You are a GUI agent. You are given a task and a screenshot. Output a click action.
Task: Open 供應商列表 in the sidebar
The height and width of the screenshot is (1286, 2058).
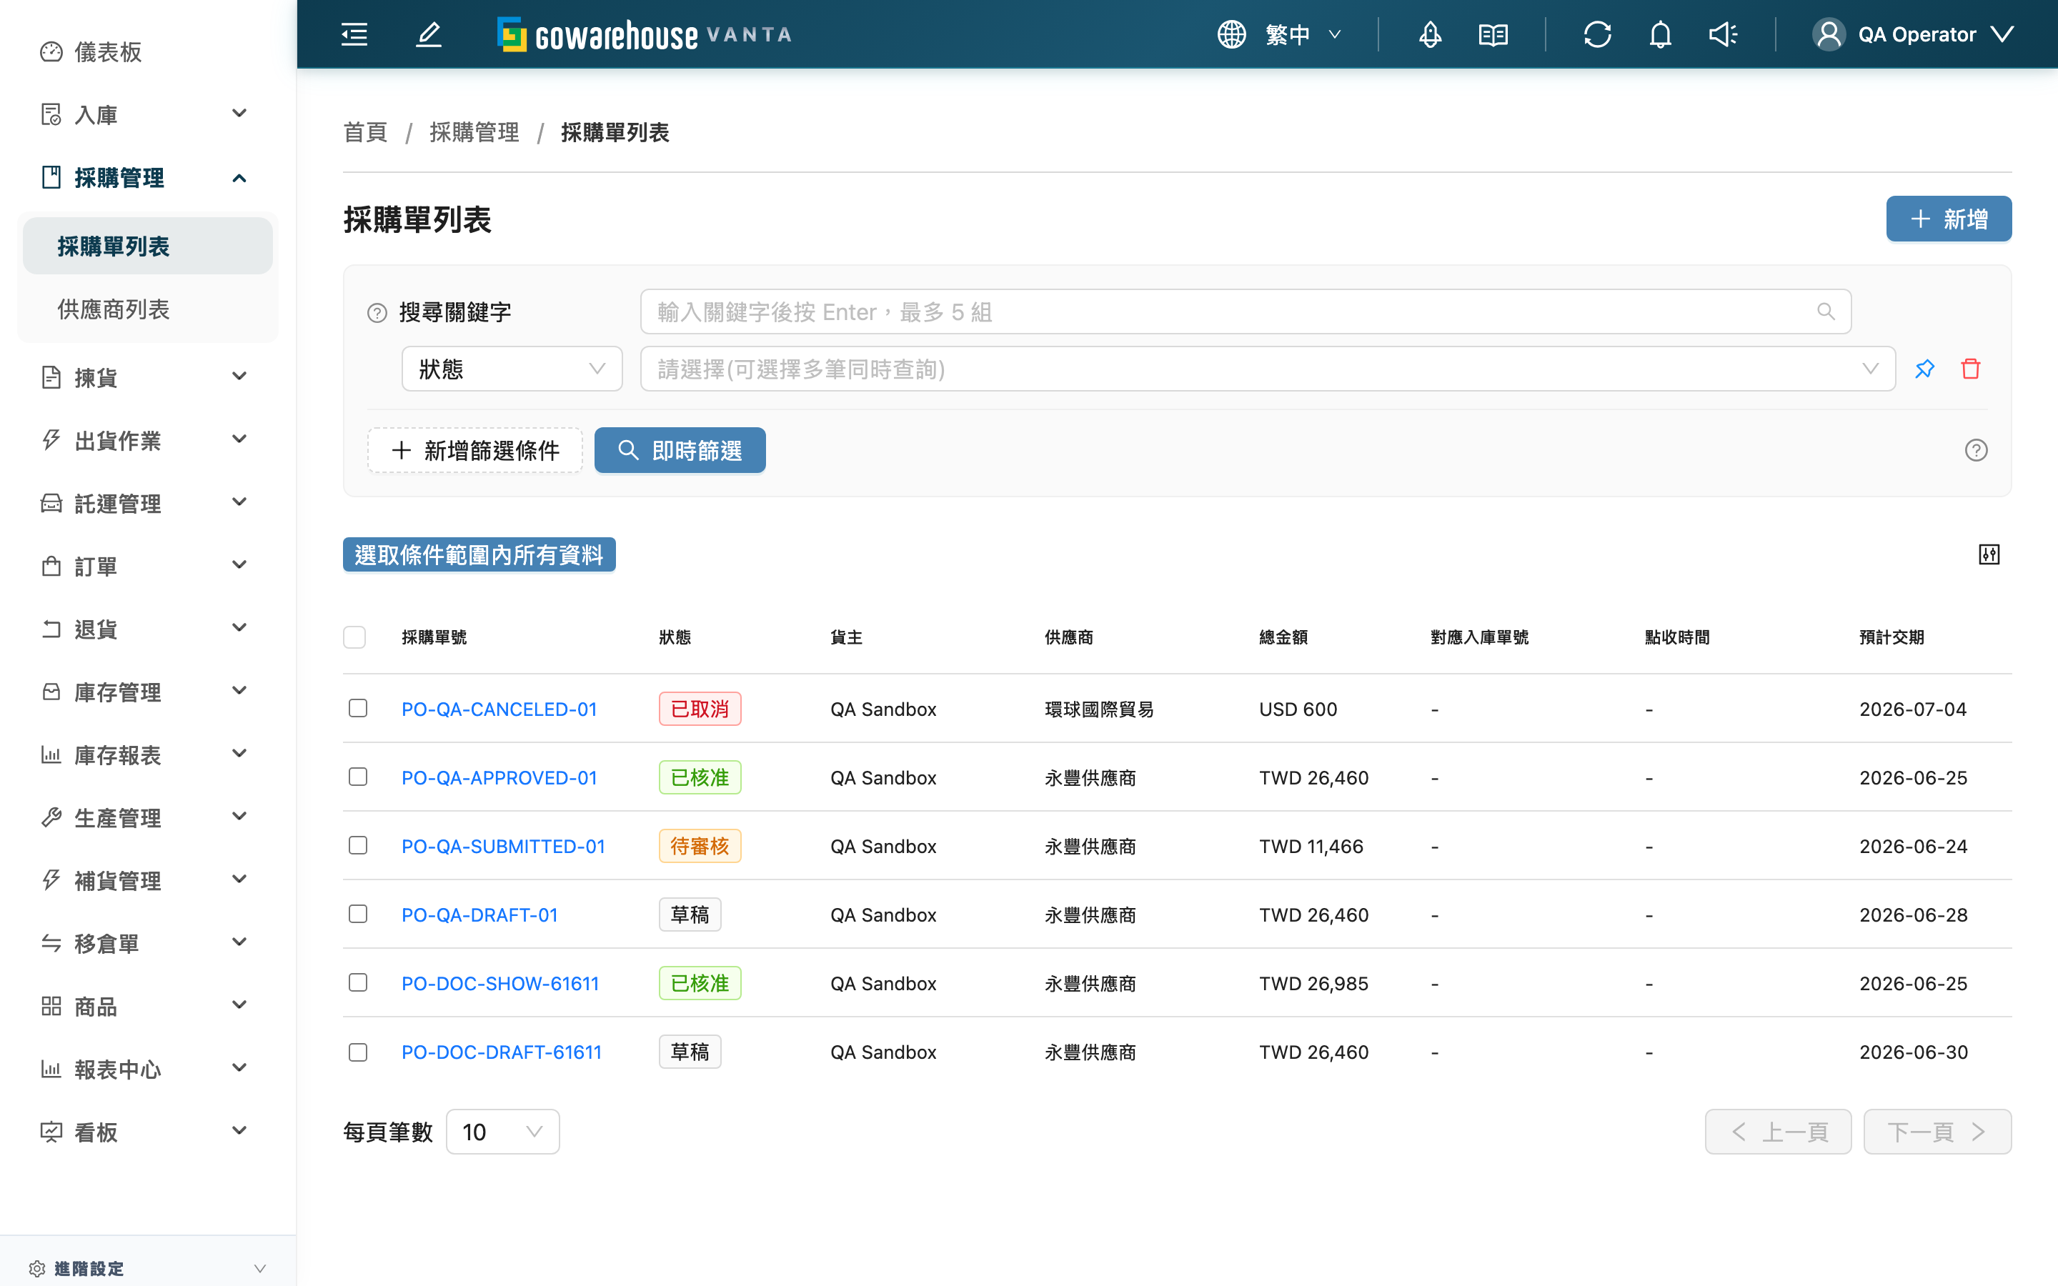point(148,309)
